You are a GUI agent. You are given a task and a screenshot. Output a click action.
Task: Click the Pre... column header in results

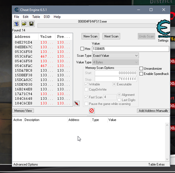63,37
